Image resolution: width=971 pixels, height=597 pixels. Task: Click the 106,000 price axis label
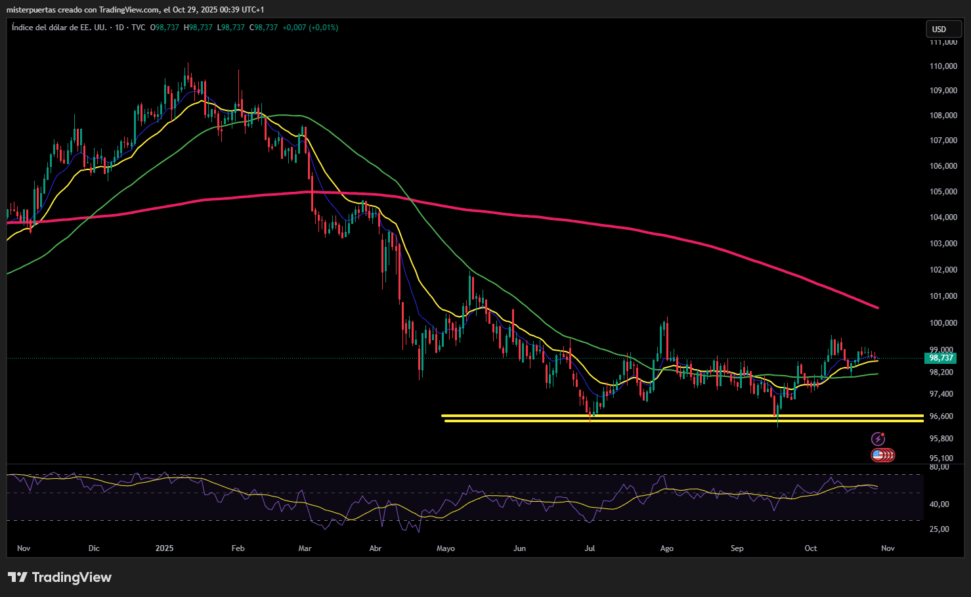(943, 166)
